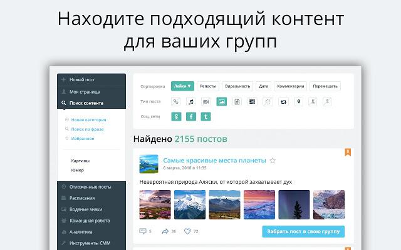Click Забрать пост в свою группу button

point(303,232)
